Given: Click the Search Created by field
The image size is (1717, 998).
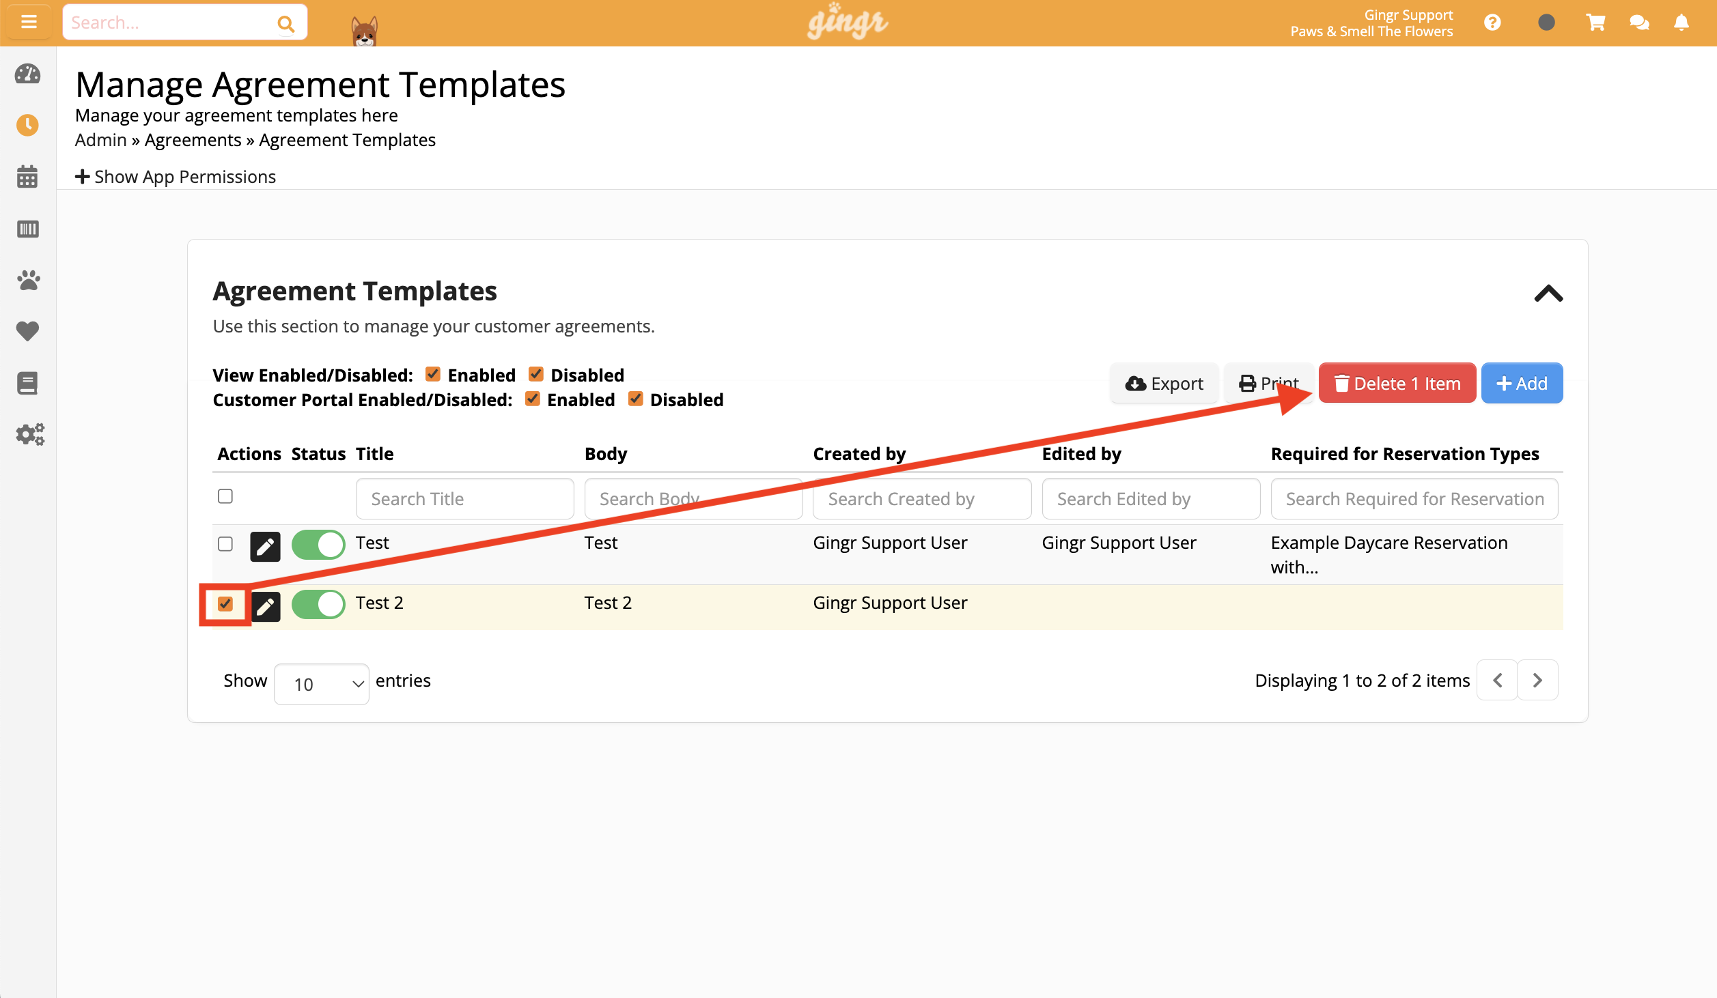Looking at the screenshot, I should (922, 498).
